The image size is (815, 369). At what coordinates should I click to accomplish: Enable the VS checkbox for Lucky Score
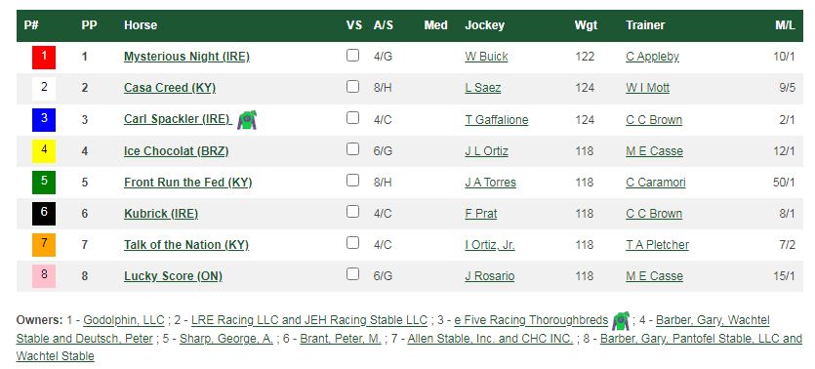pos(353,274)
